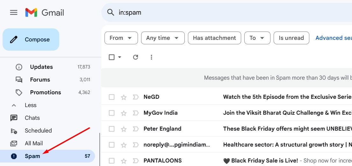Check the MyGov India email checkbox
Viewport: 352px width, 166px height.
pyautogui.click(x=111, y=113)
